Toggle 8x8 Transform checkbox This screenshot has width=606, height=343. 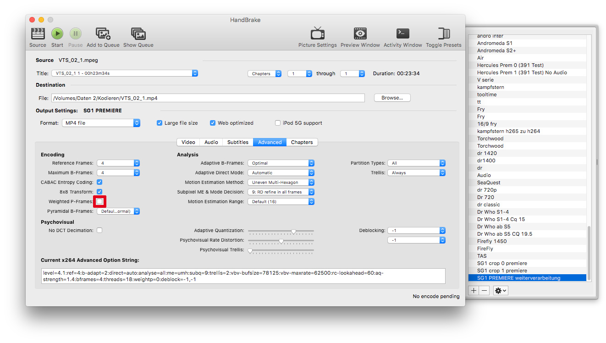tap(99, 192)
